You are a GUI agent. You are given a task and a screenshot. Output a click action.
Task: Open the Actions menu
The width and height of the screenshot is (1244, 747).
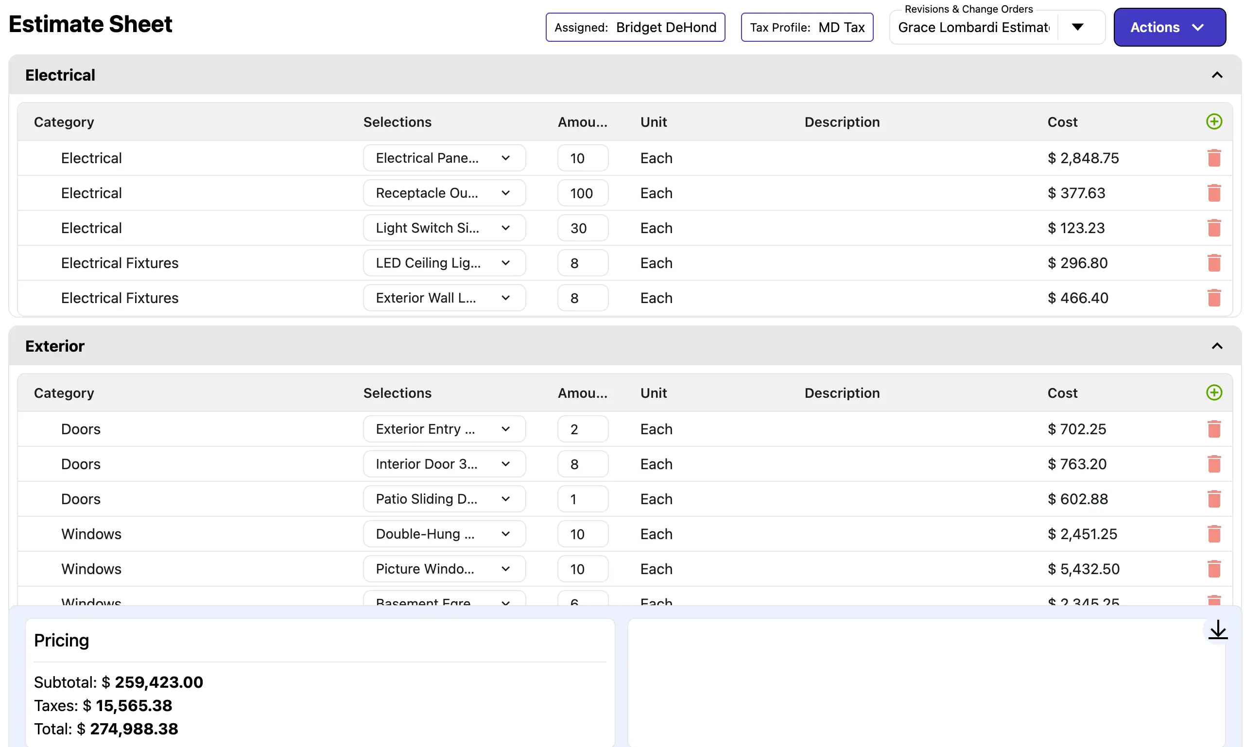(1169, 27)
